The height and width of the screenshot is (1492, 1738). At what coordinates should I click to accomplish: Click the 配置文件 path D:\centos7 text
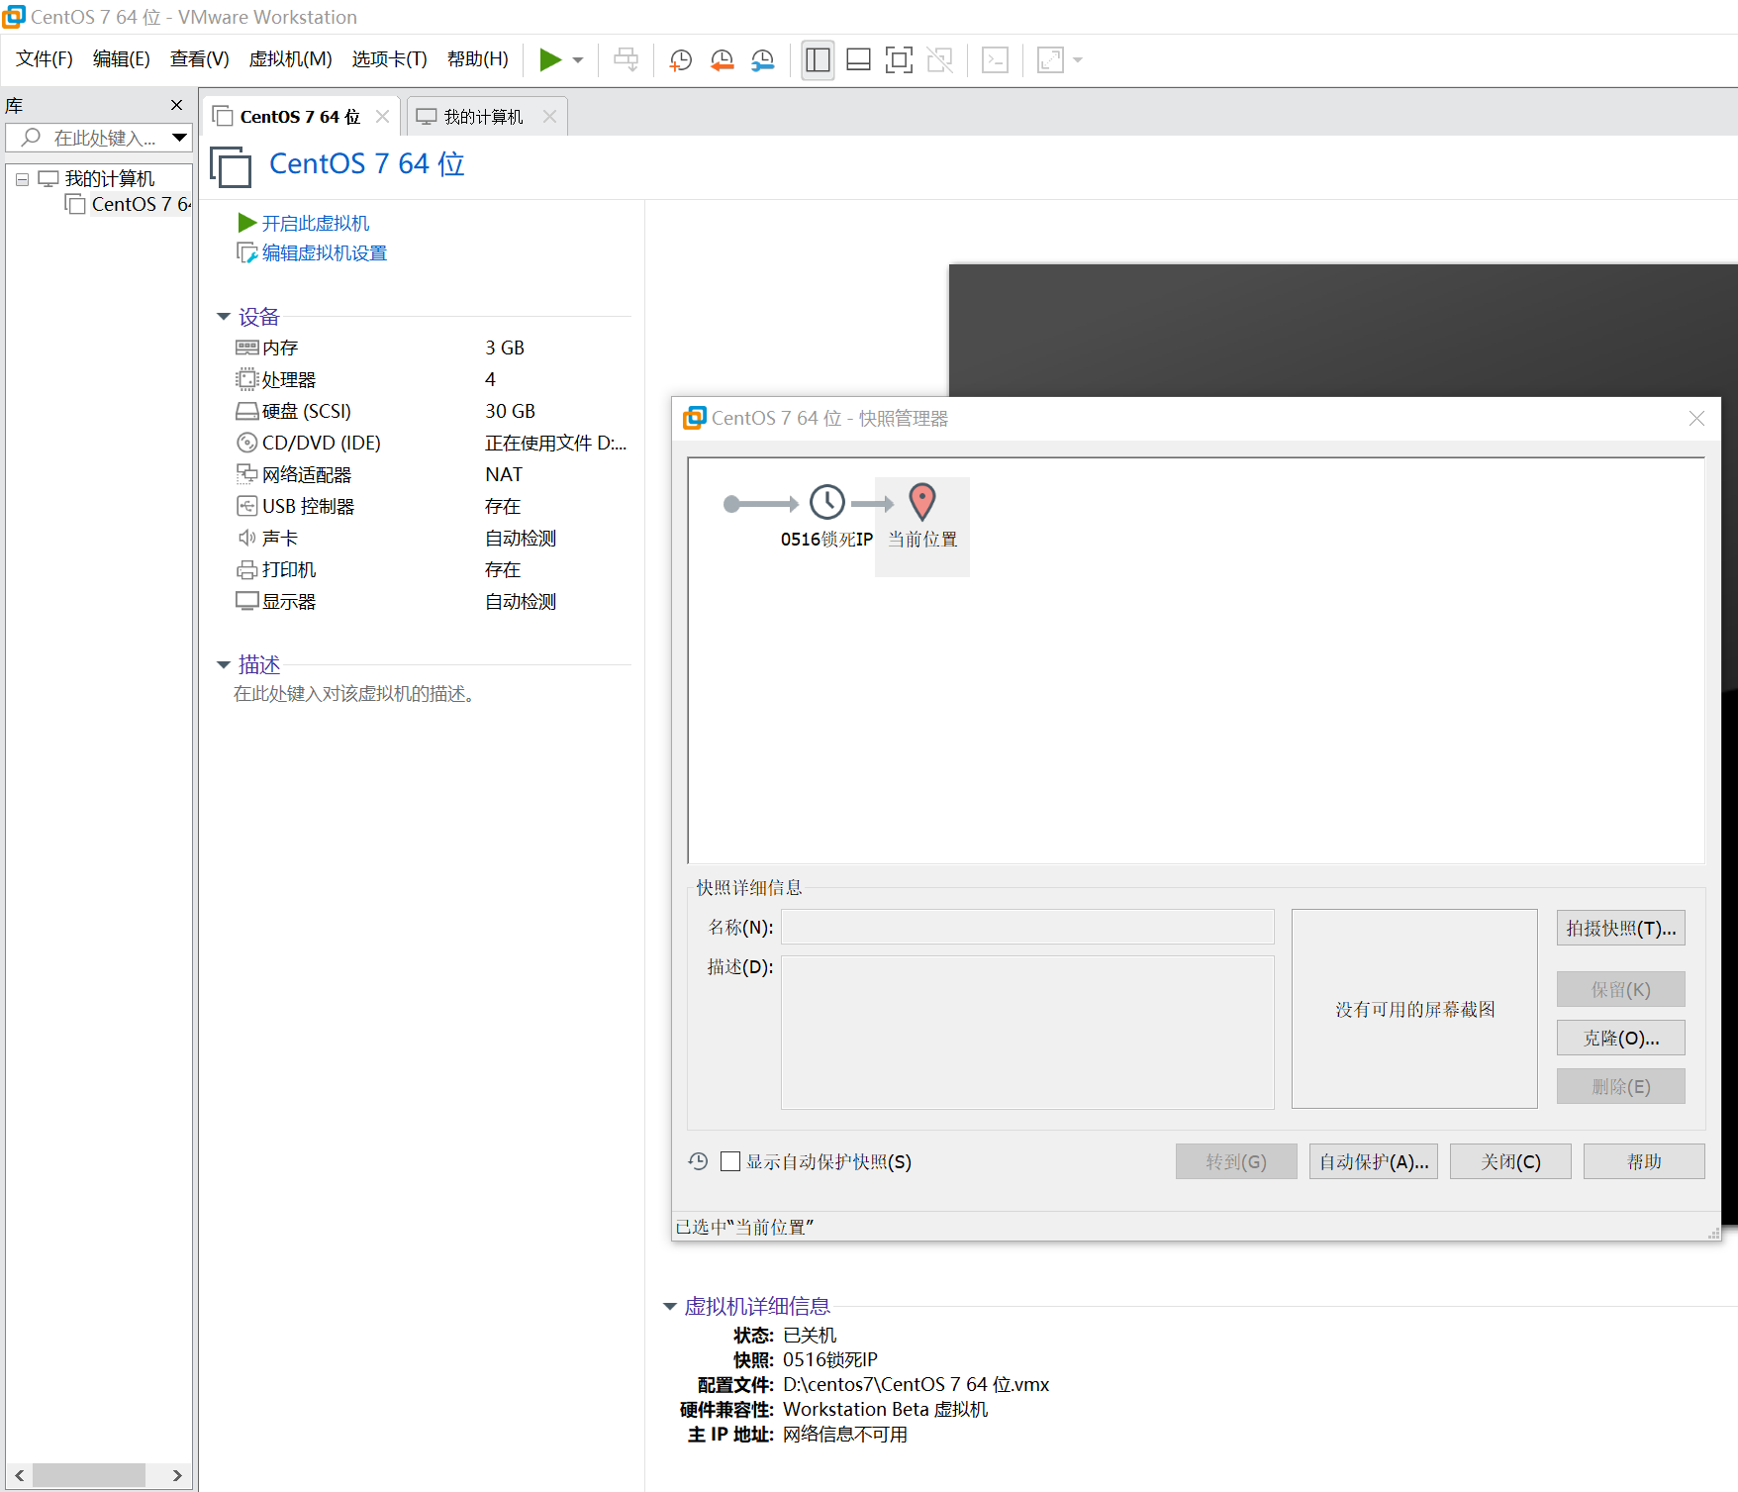point(916,1384)
